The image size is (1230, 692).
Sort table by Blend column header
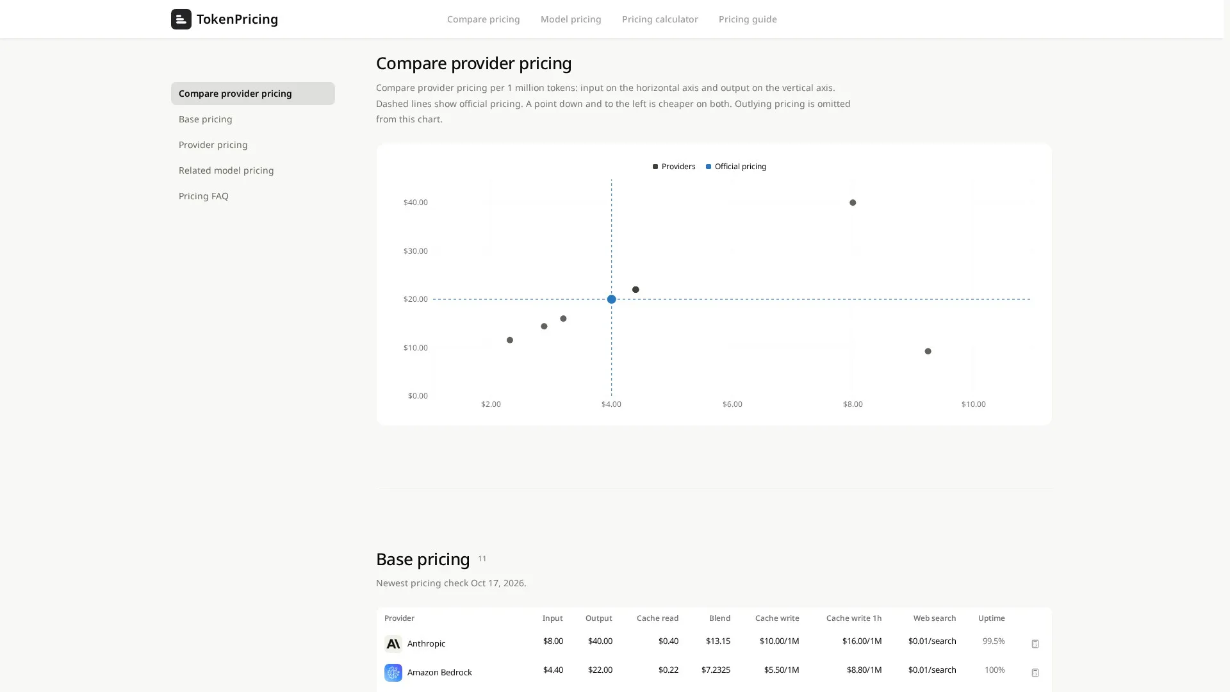719,618
